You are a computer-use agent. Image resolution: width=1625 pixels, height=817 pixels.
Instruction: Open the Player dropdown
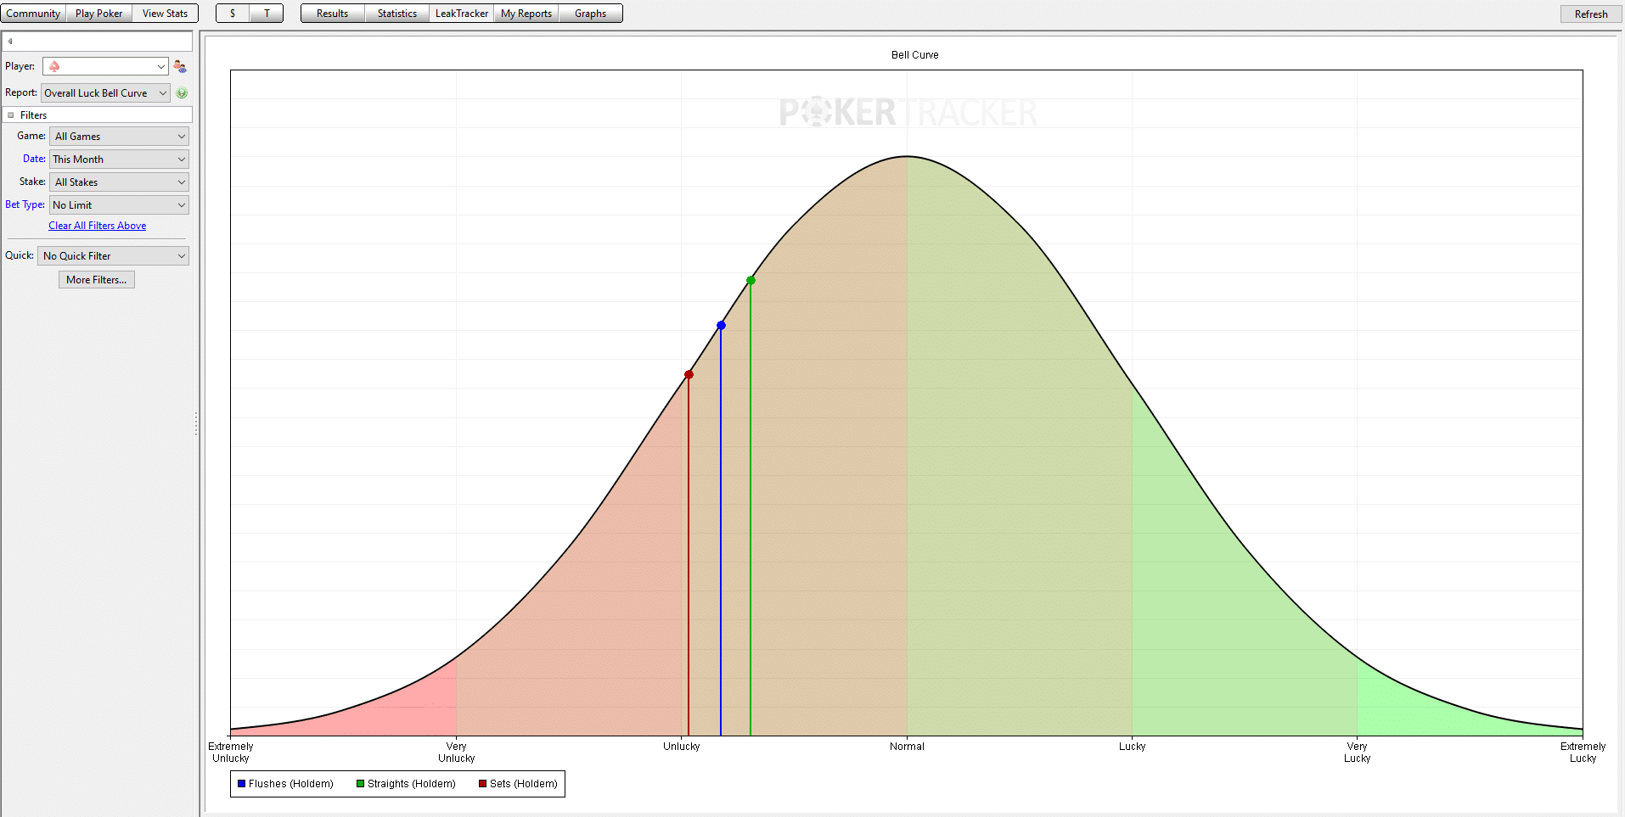tap(105, 66)
